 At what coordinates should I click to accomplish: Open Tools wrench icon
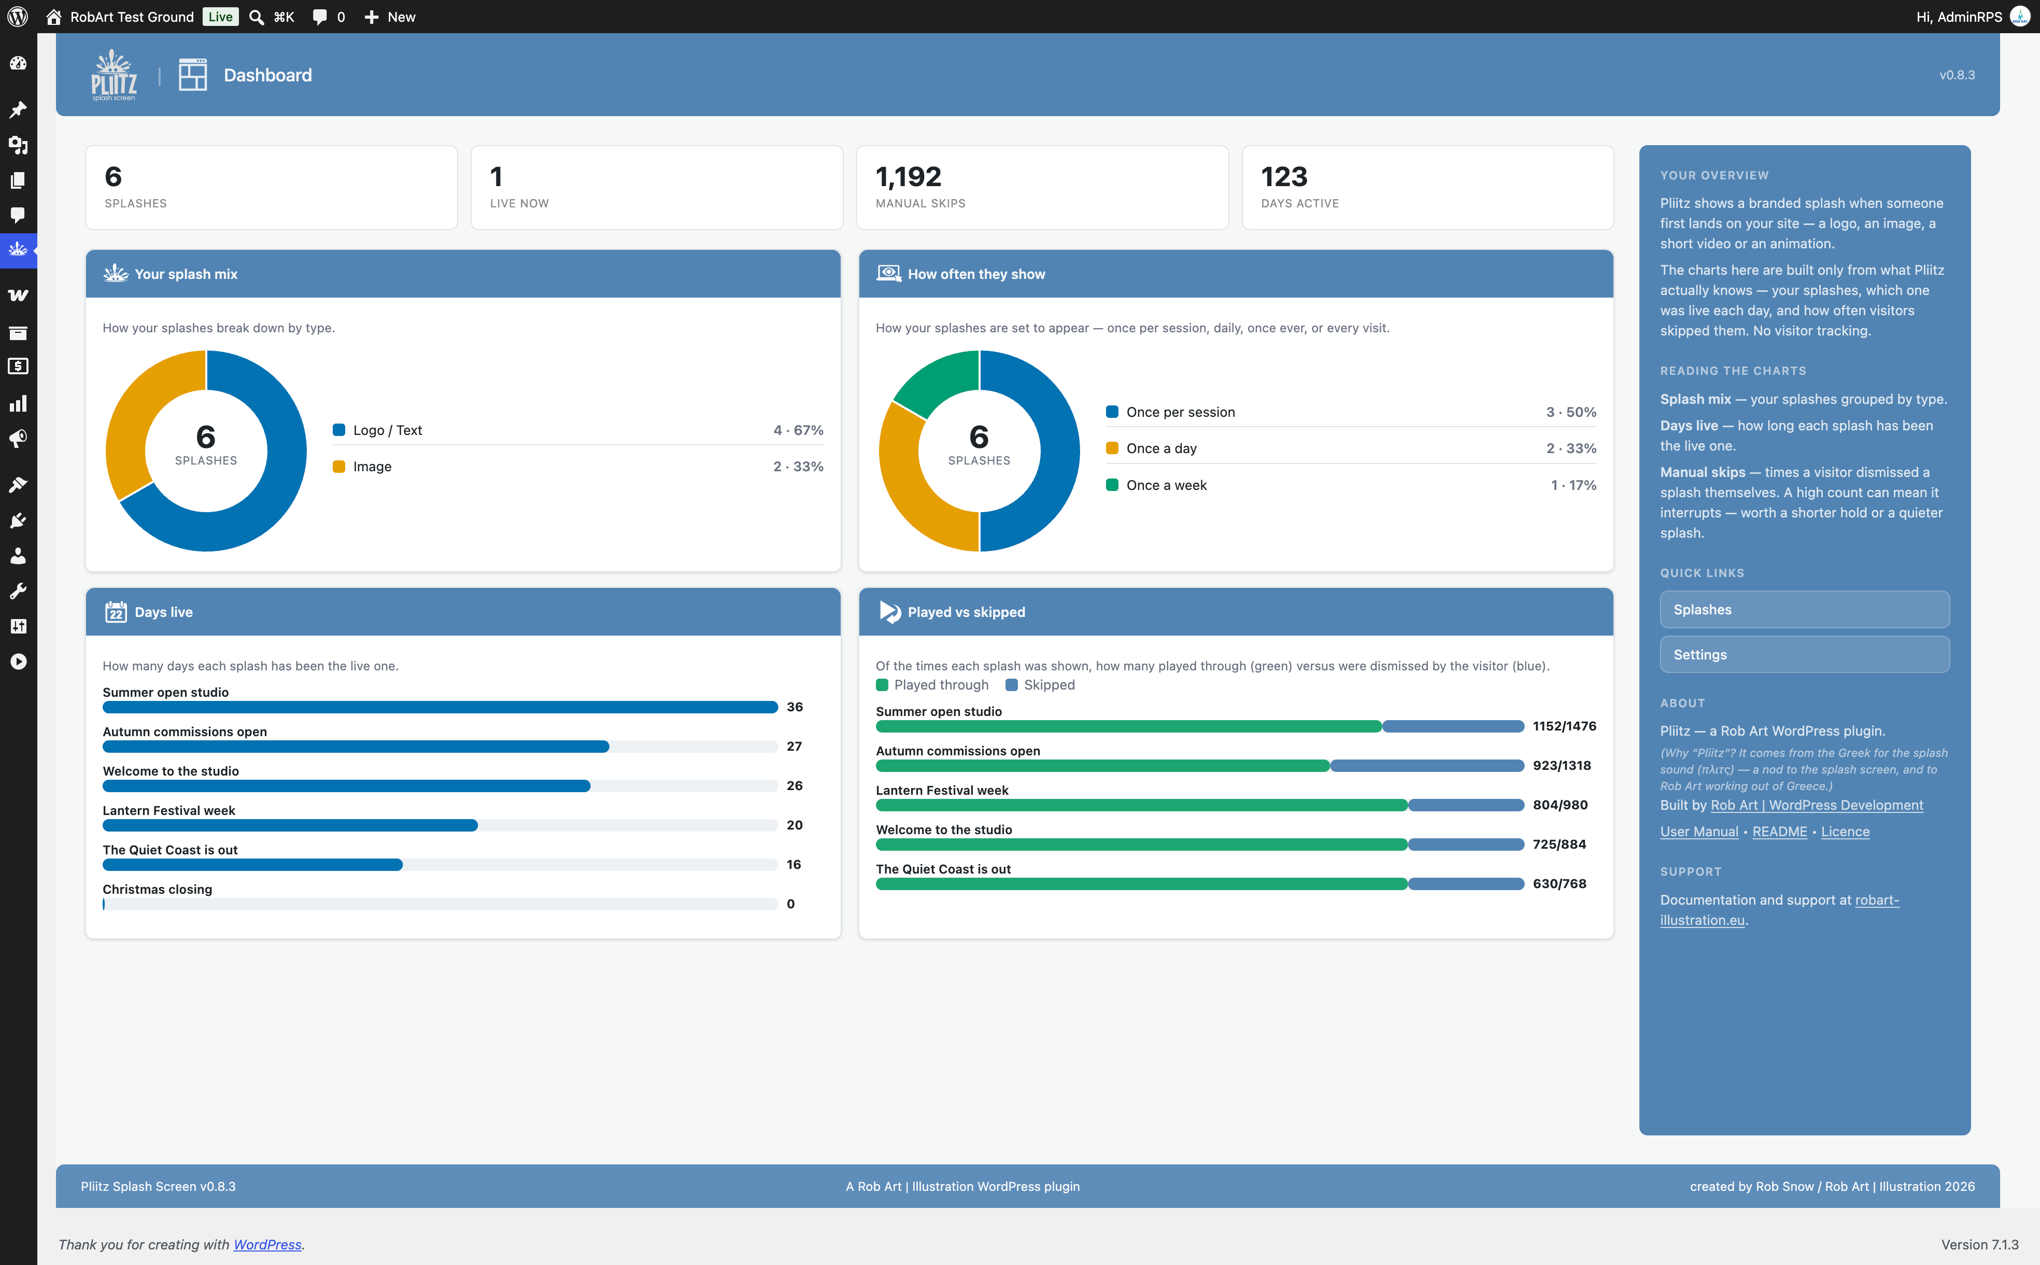[x=18, y=591]
